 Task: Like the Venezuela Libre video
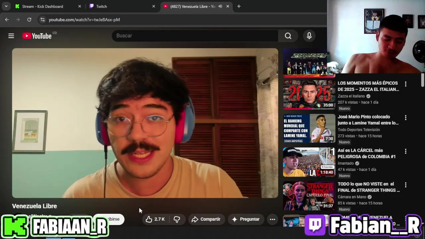point(155,219)
